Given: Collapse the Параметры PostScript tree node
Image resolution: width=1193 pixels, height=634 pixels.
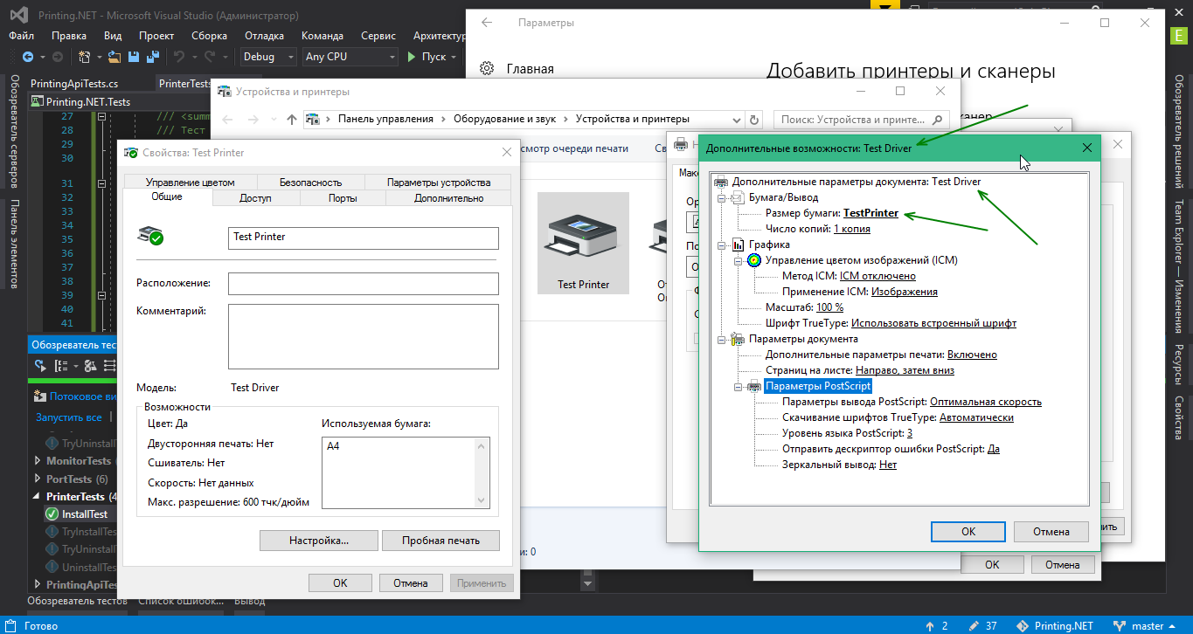Looking at the screenshot, I should tap(739, 387).
